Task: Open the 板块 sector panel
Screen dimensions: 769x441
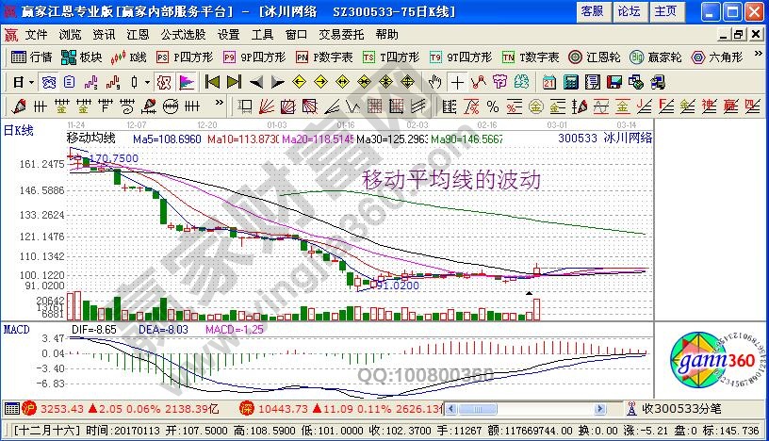Action: (83, 57)
